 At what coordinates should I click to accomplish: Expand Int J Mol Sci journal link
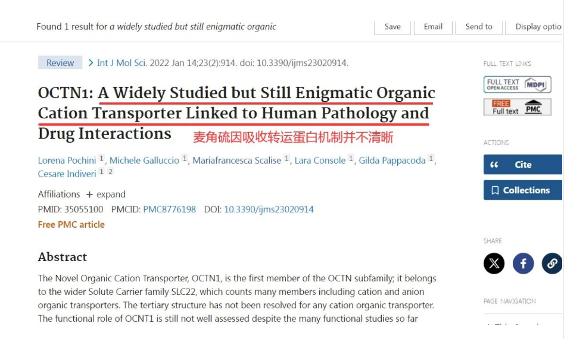(x=121, y=63)
